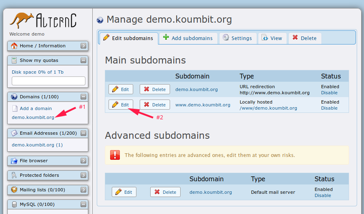Click the File browser folder icon
This screenshot has height=214, width=364.
click(x=14, y=161)
